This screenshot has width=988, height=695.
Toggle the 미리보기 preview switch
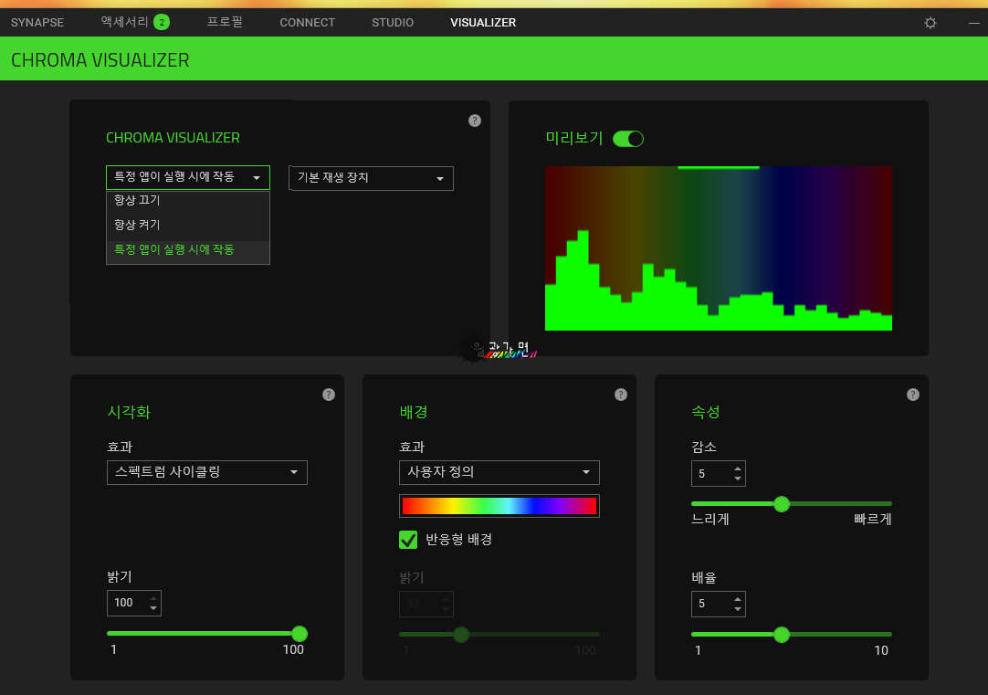click(x=628, y=139)
